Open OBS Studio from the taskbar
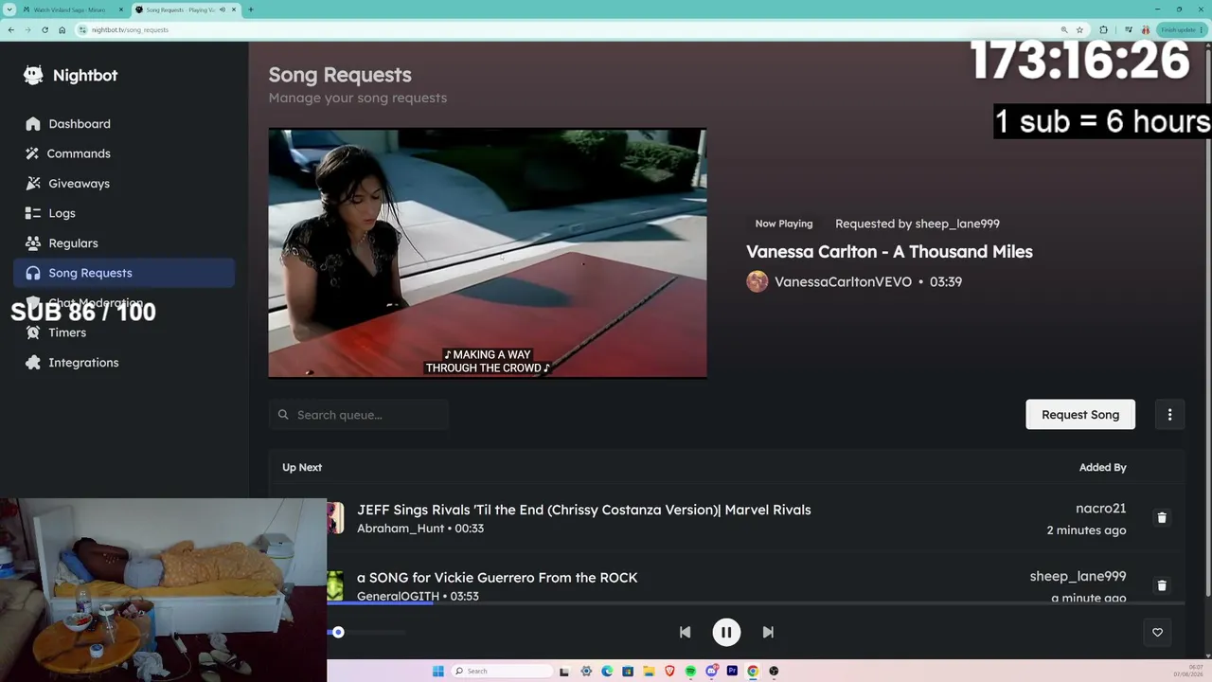The image size is (1212, 682). tap(774, 671)
